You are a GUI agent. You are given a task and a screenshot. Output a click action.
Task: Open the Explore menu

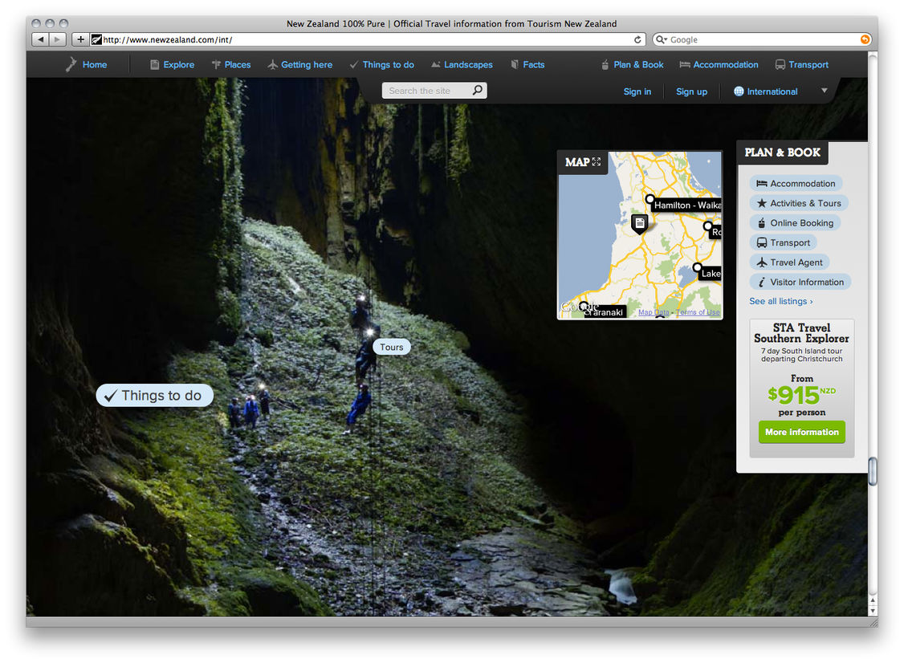pyautogui.click(x=172, y=65)
